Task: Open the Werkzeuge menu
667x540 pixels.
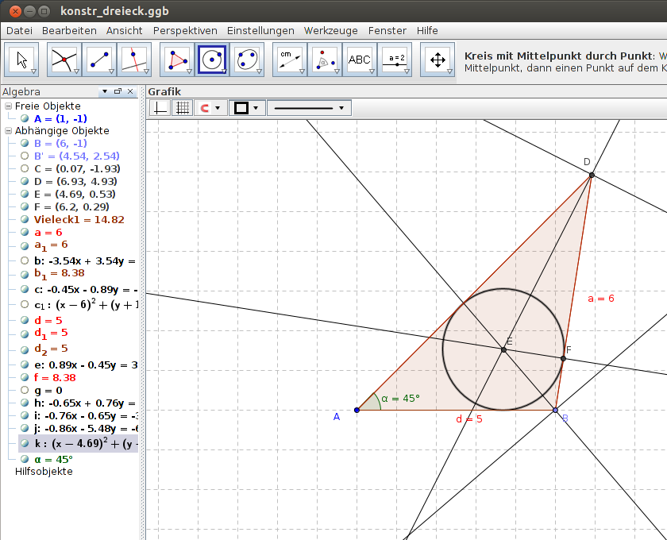Action: (x=330, y=30)
